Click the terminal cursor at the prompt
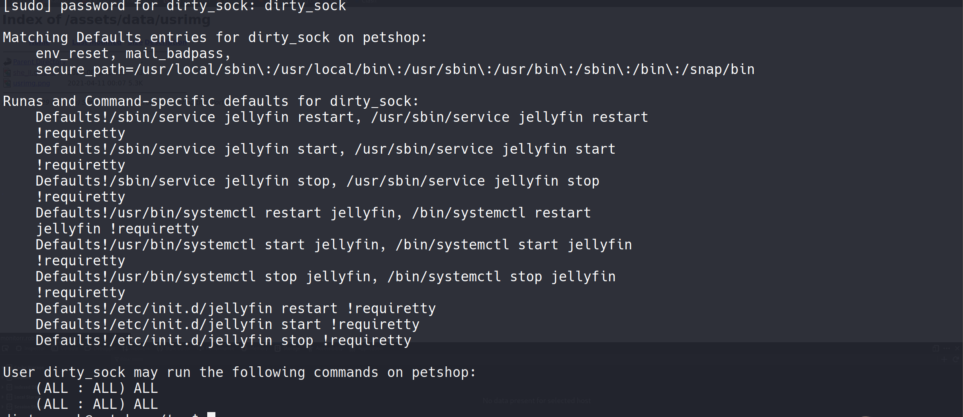This screenshot has height=417, width=963. pos(211,414)
